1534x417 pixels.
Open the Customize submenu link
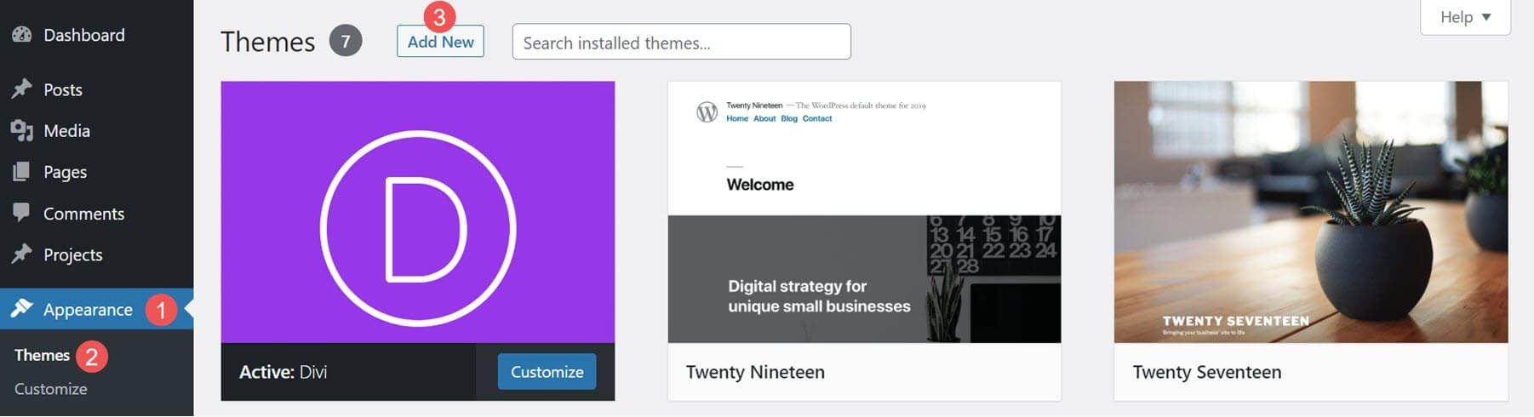[50, 389]
